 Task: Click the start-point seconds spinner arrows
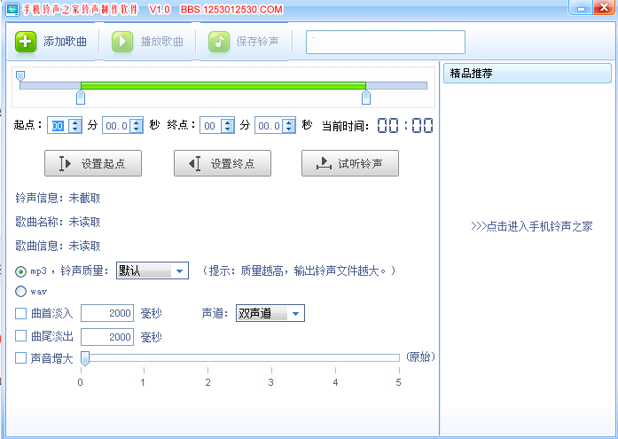(x=137, y=126)
